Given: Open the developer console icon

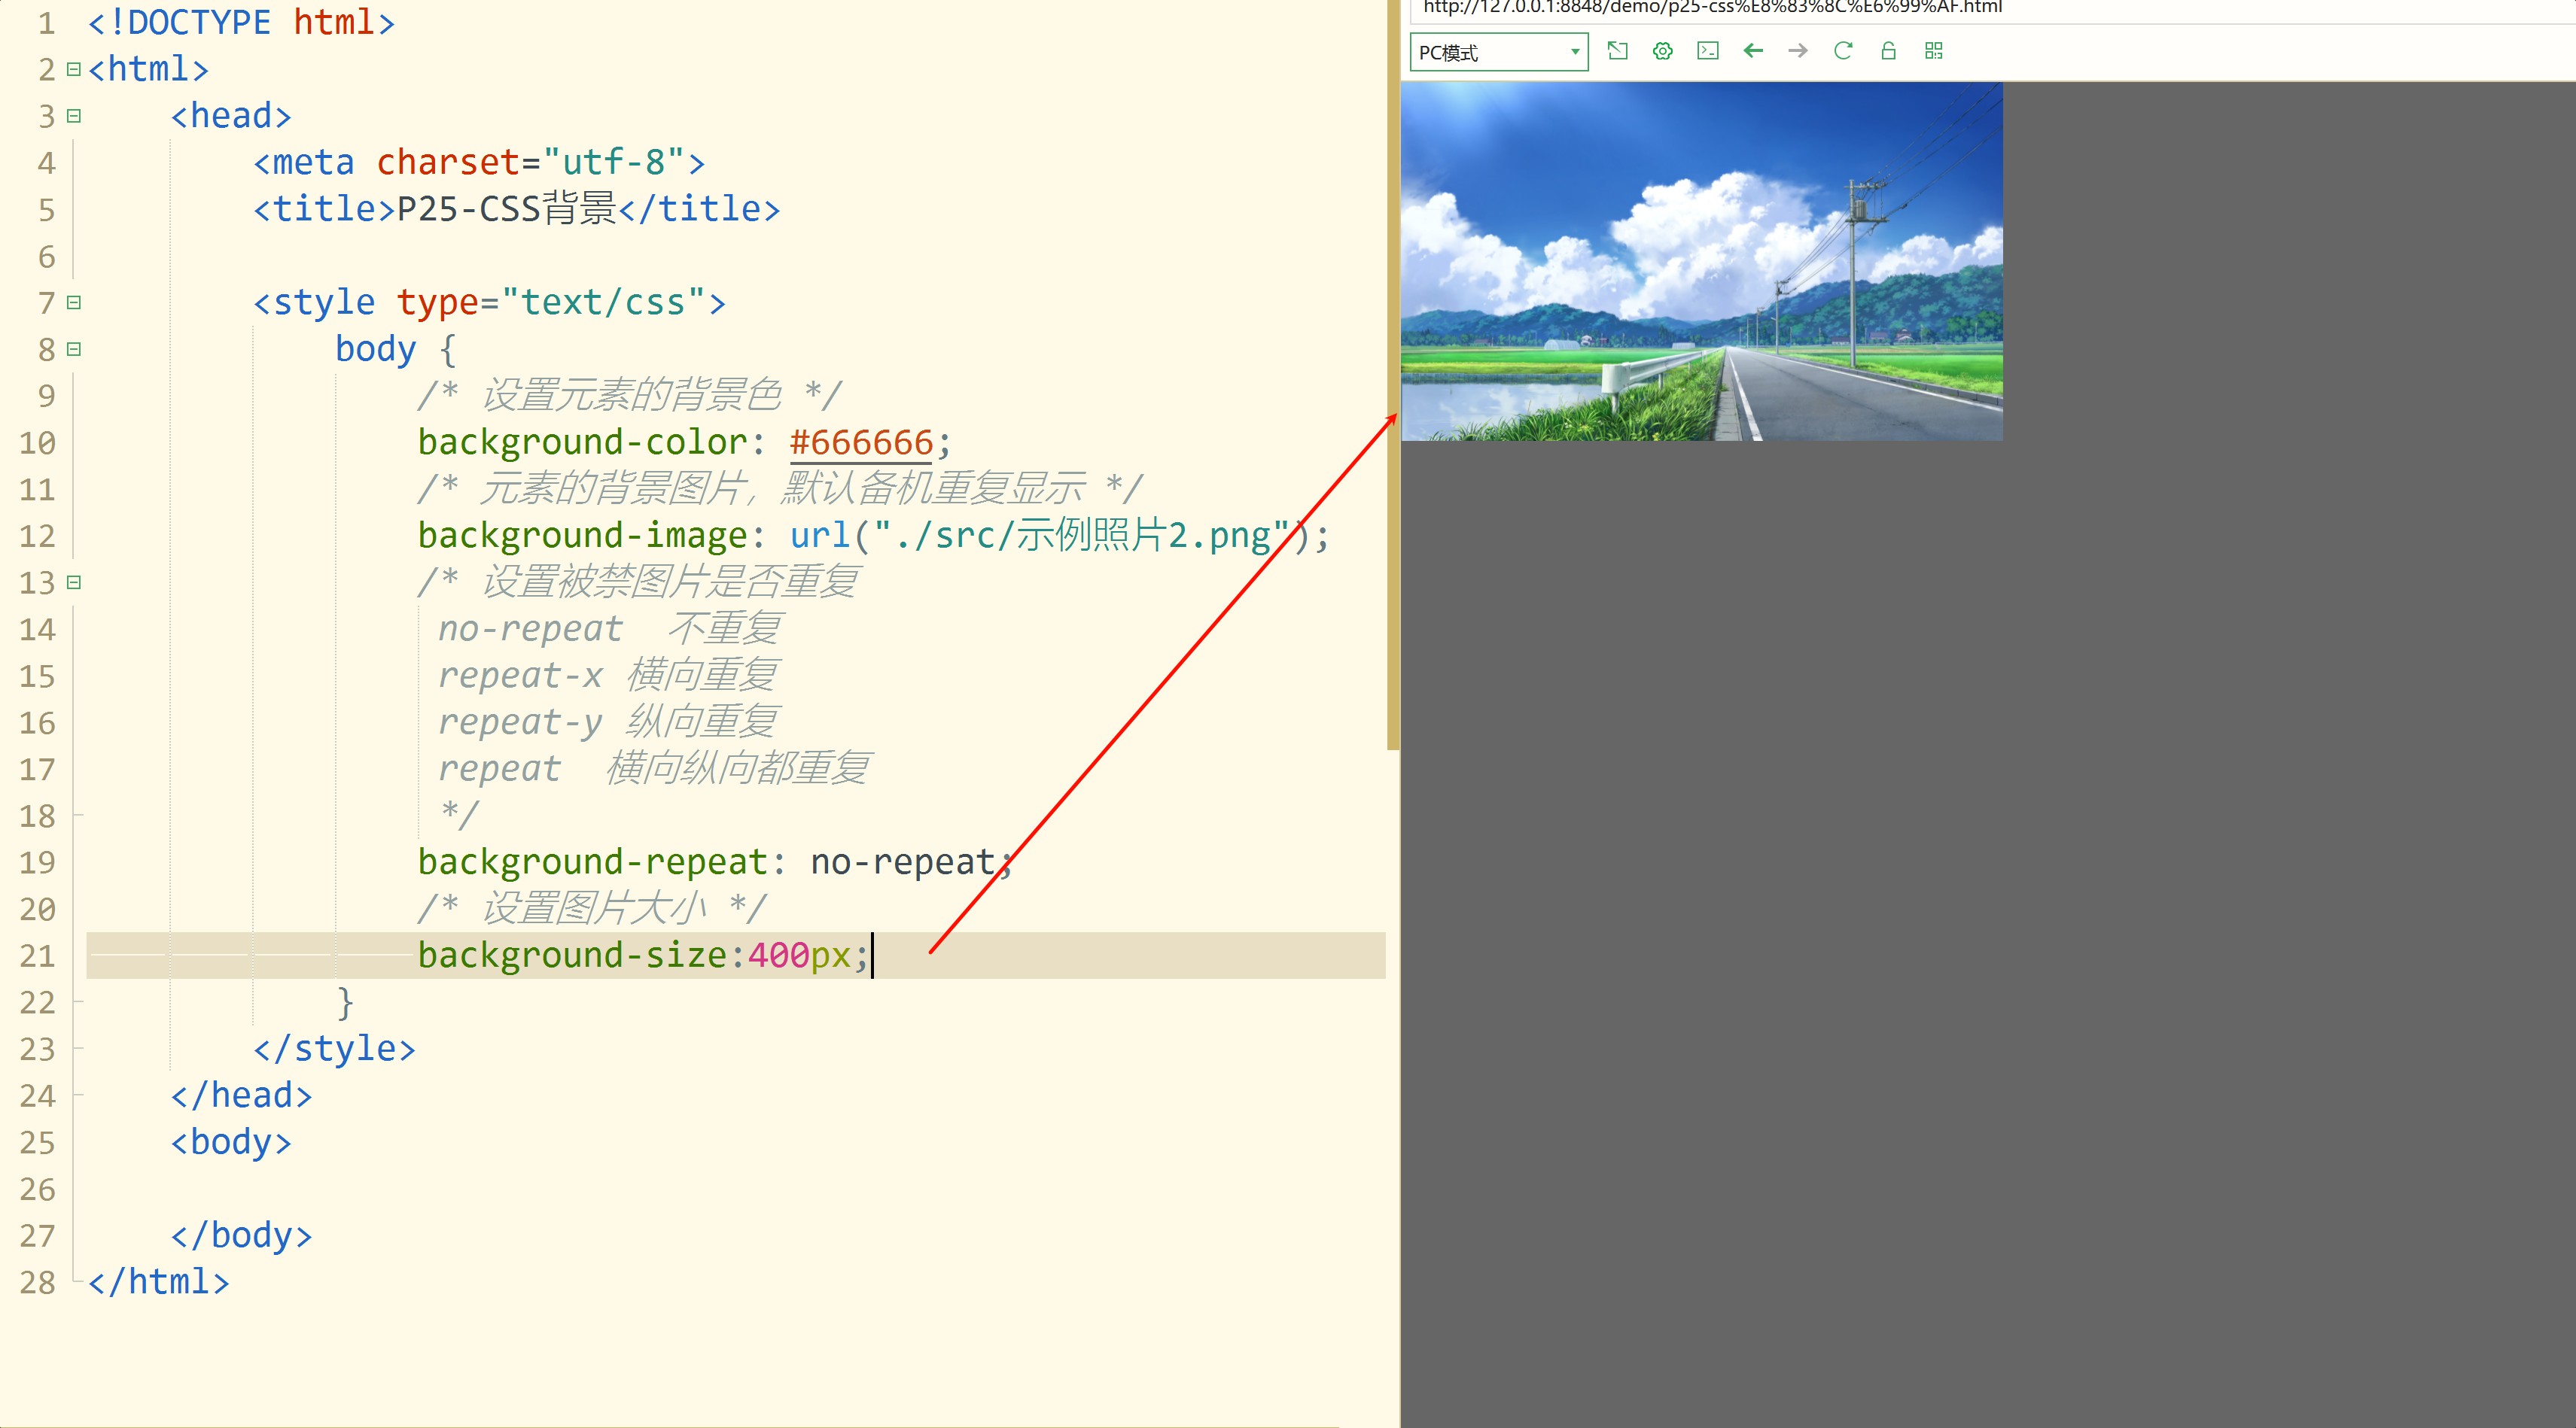Looking at the screenshot, I should [1708, 51].
